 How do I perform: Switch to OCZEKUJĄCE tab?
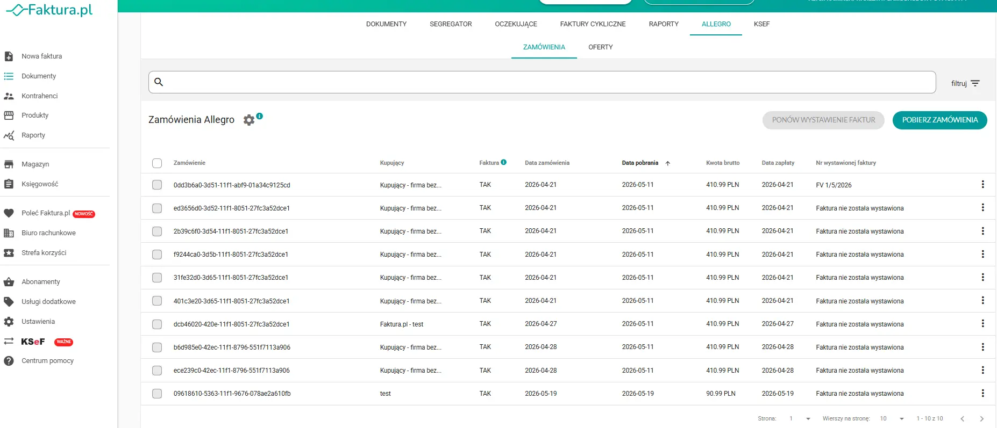(516, 24)
